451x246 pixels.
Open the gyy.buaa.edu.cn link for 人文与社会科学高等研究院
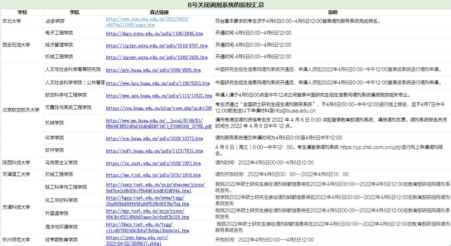tap(153, 70)
